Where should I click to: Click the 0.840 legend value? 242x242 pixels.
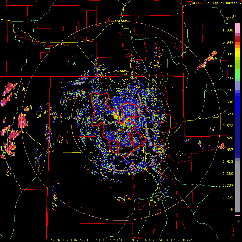(228, 66)
